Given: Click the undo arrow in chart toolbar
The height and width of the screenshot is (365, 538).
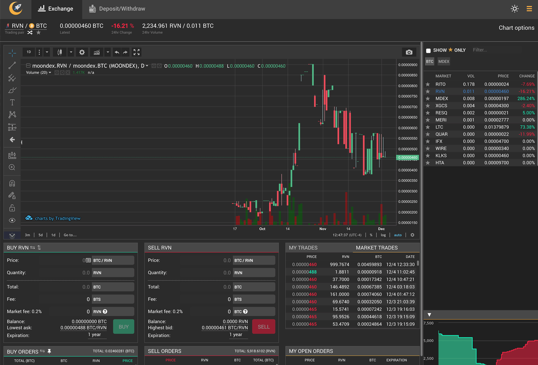Looking at the screenshot, I should coord(117,52).
